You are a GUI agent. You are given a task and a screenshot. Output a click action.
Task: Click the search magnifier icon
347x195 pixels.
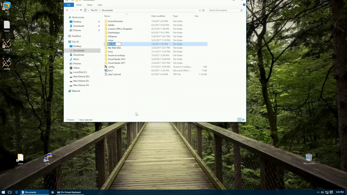(241, 10)
